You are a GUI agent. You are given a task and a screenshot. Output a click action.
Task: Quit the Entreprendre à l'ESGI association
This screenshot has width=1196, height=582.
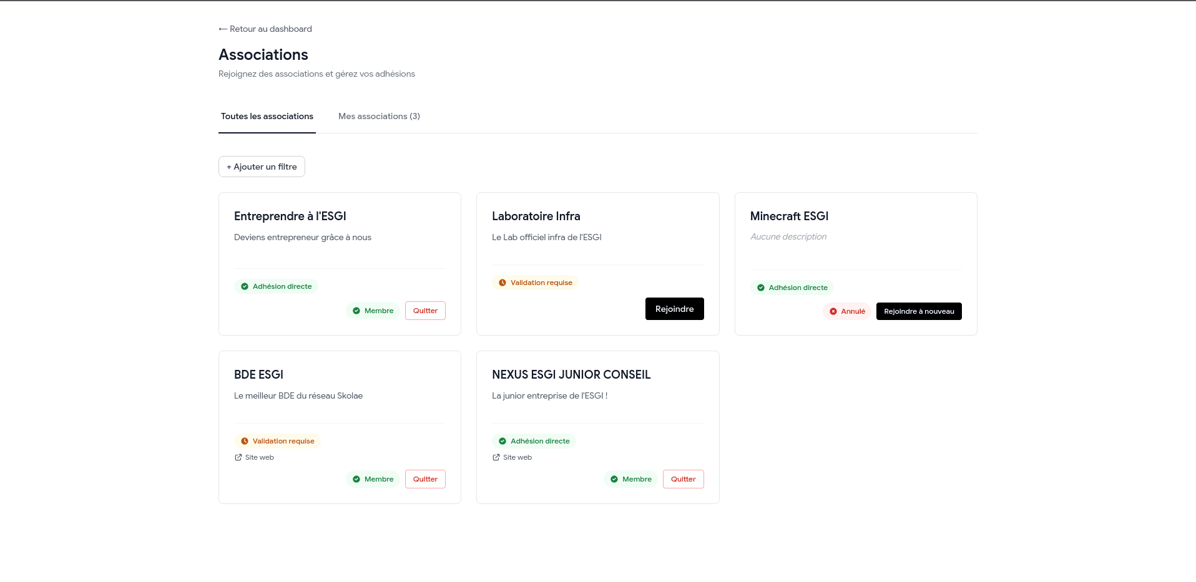[x=425, y=311]
